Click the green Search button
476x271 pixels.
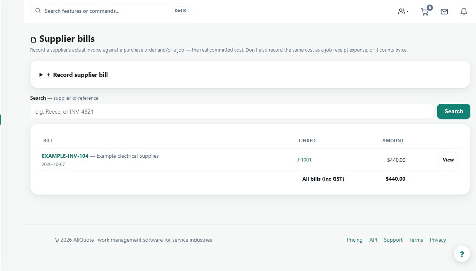[453, 111]
